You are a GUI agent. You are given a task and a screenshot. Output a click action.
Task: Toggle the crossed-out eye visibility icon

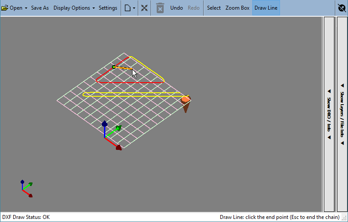(342, 8)
